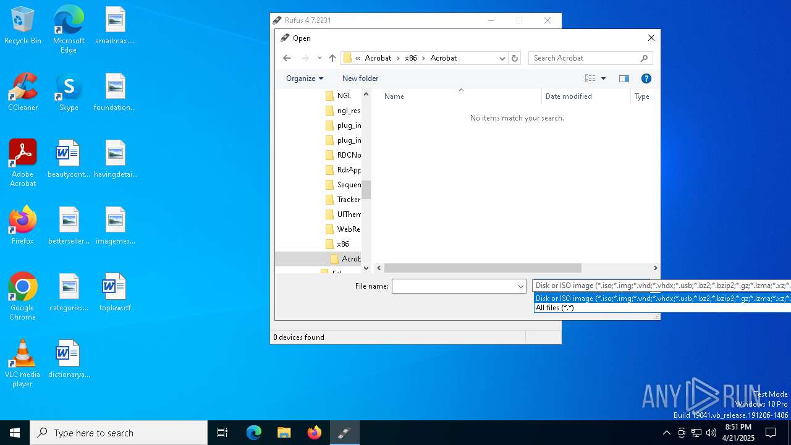The width and height of the screenshot is (791, 445).
Task: Go back in the Open dialog
Action: coord(287,58)
